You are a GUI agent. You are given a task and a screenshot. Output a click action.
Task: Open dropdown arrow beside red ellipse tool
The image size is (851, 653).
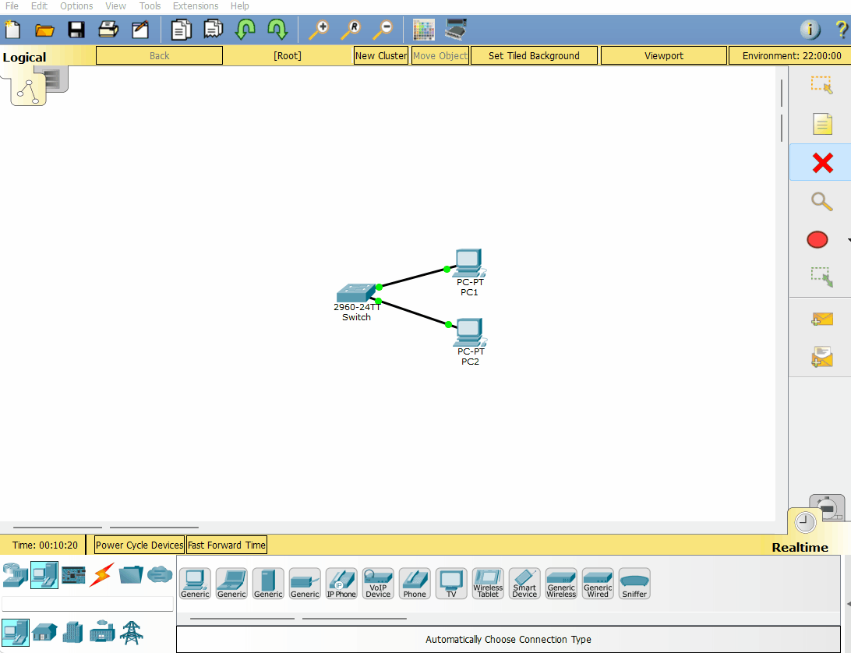(x=848, y=240)
